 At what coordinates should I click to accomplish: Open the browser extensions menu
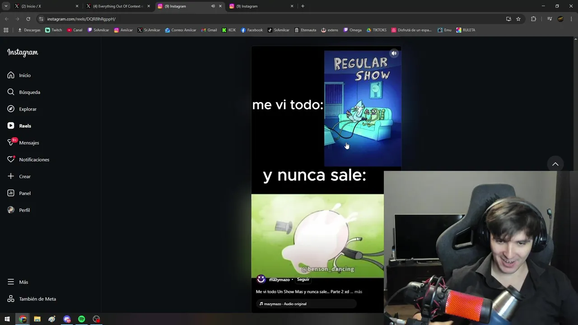(533, 19)
